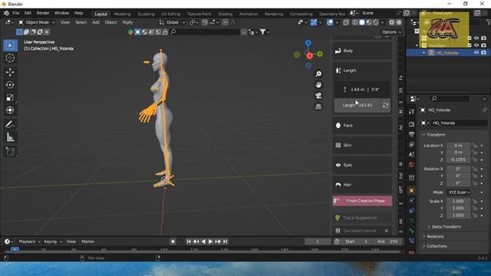
Task: Open Body section
Action: [x=362, y=51]
